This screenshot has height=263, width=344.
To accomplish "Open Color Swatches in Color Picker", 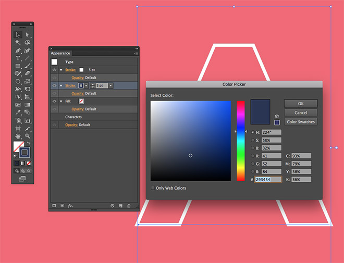I will [x=301, y=122].
